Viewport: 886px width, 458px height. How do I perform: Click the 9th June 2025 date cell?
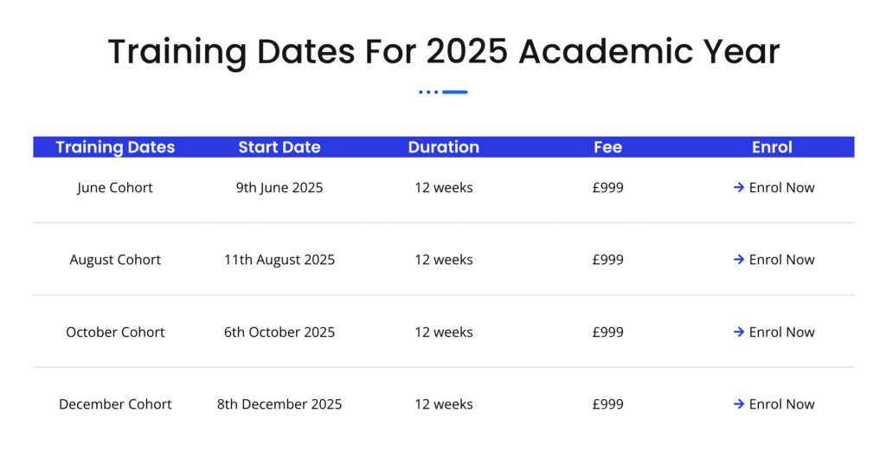click(x=279, y=187)
